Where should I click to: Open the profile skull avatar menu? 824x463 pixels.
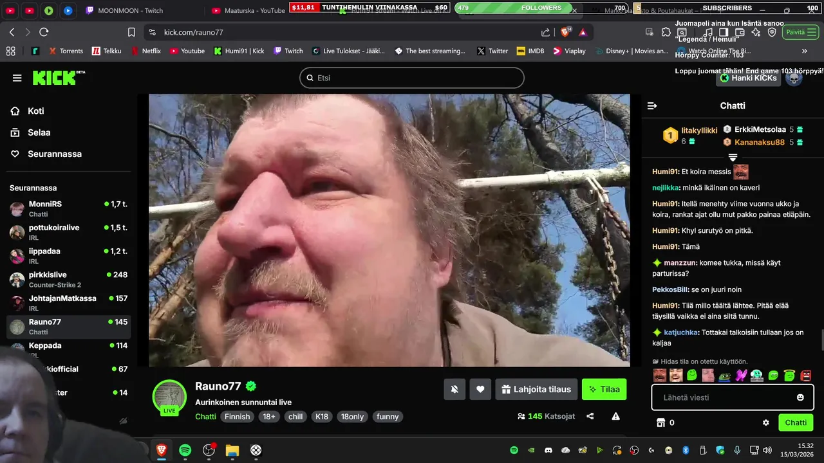(794, 78)
